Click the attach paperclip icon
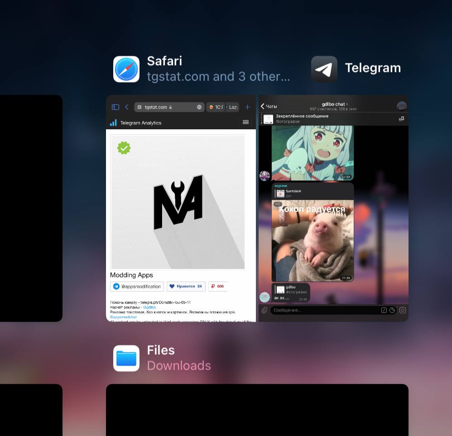The image size is (452, 436). pyautogui.click(x=264, y=310)
